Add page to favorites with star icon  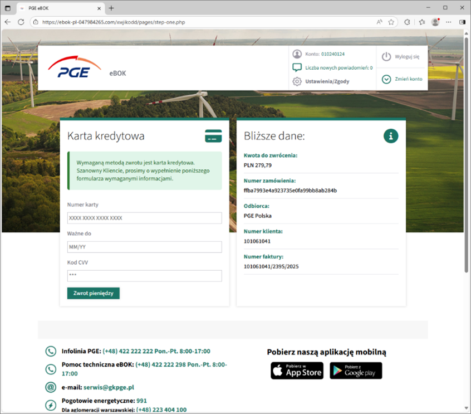(x=391, y=22)
